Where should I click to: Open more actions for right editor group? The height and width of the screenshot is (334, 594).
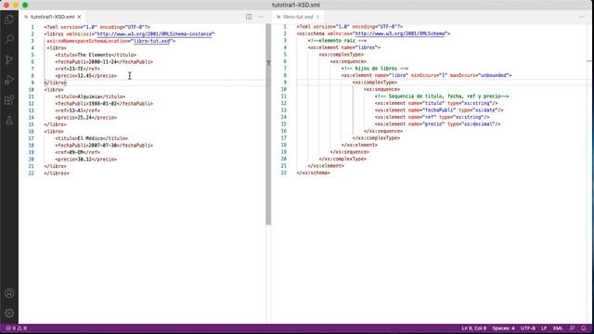pos(582,17)
